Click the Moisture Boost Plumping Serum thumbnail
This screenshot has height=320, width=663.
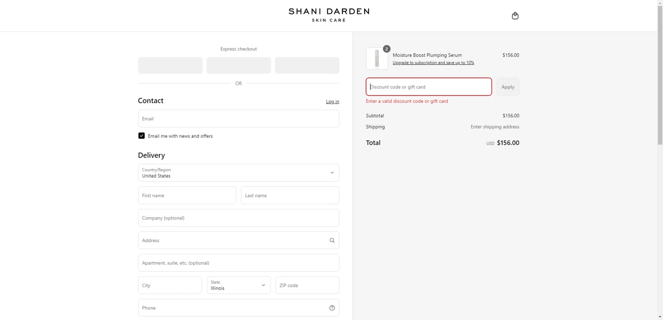tap(377, 58)
